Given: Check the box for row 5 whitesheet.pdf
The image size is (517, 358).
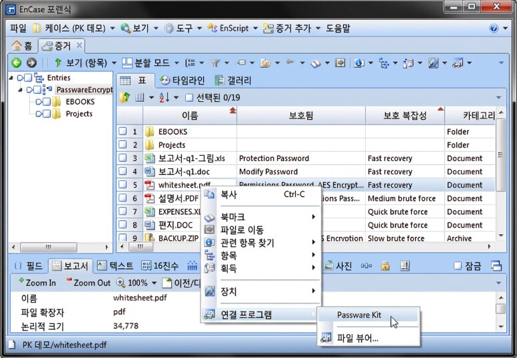Looking at the screenshot, I should 123,185.
